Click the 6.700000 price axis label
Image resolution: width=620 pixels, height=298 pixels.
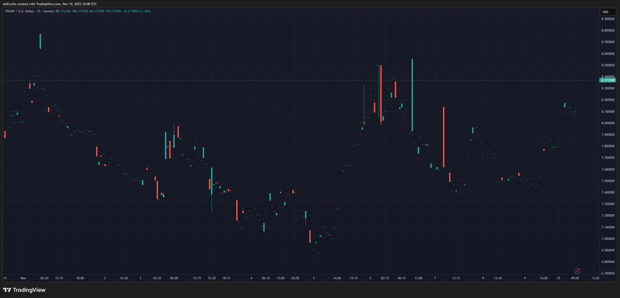point(608,273)
